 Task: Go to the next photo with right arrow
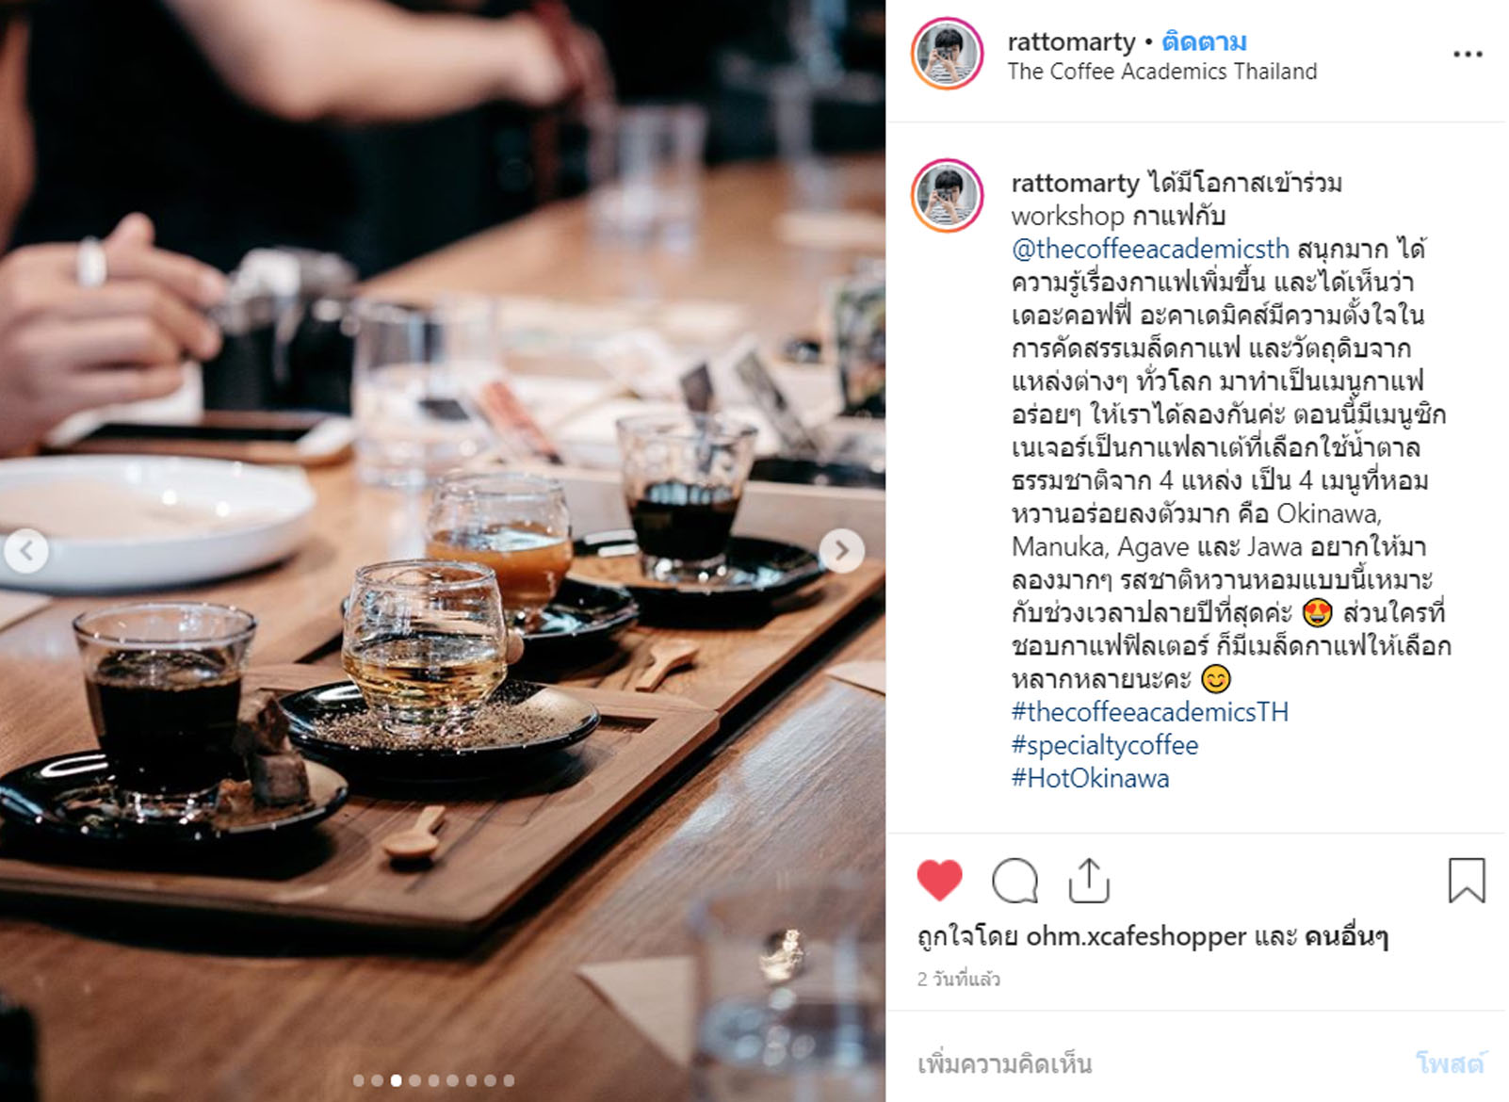[841, 551]
